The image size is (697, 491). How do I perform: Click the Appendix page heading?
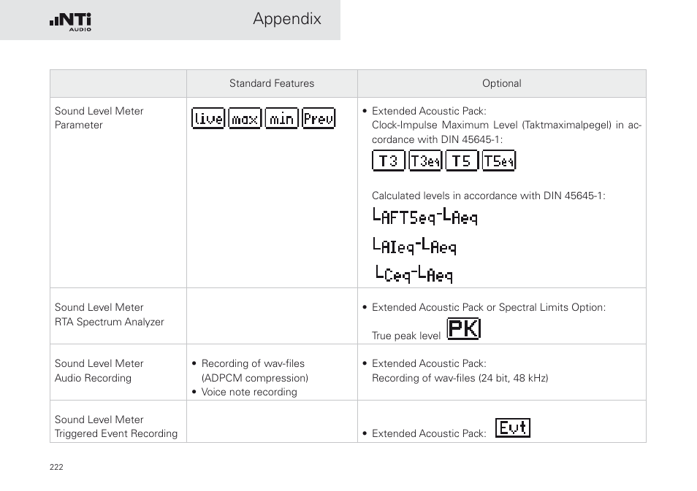click(287, 19)
